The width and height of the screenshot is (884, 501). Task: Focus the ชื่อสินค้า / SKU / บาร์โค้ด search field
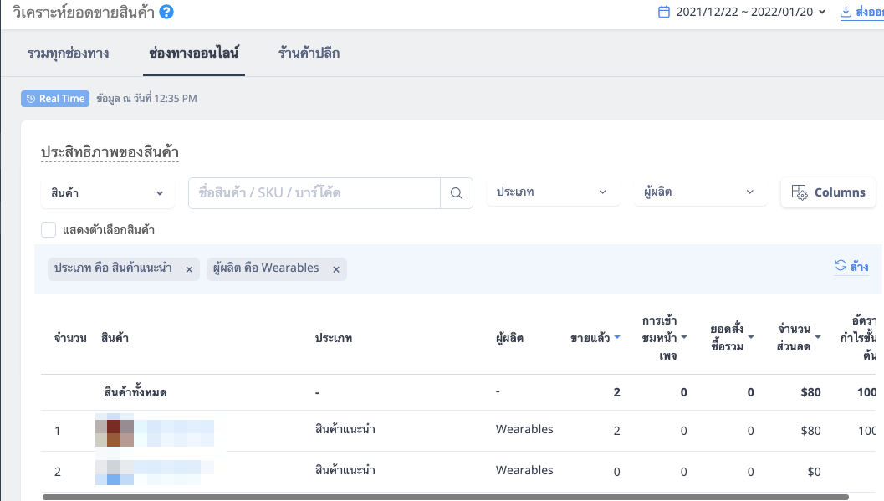tap(314, 193)
